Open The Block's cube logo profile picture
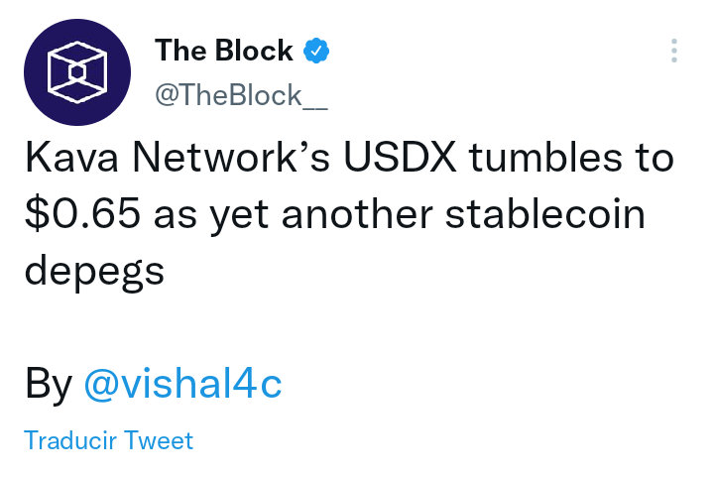 click(77, 72)
